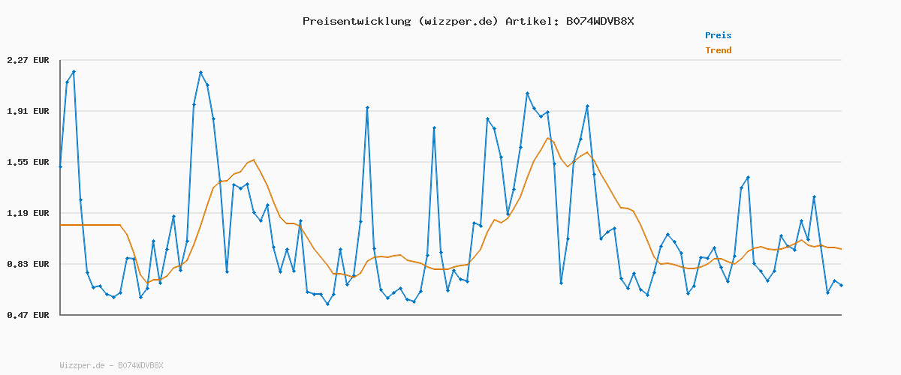Select the 0.47 EUR axis label

[27, 315]
